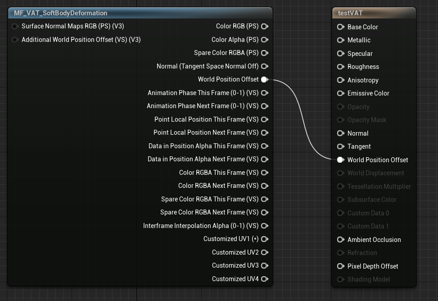Click the Tangent input pin on testVAT
The width and height of the screenshot is (438, 301).
click(x=340, y=146)
